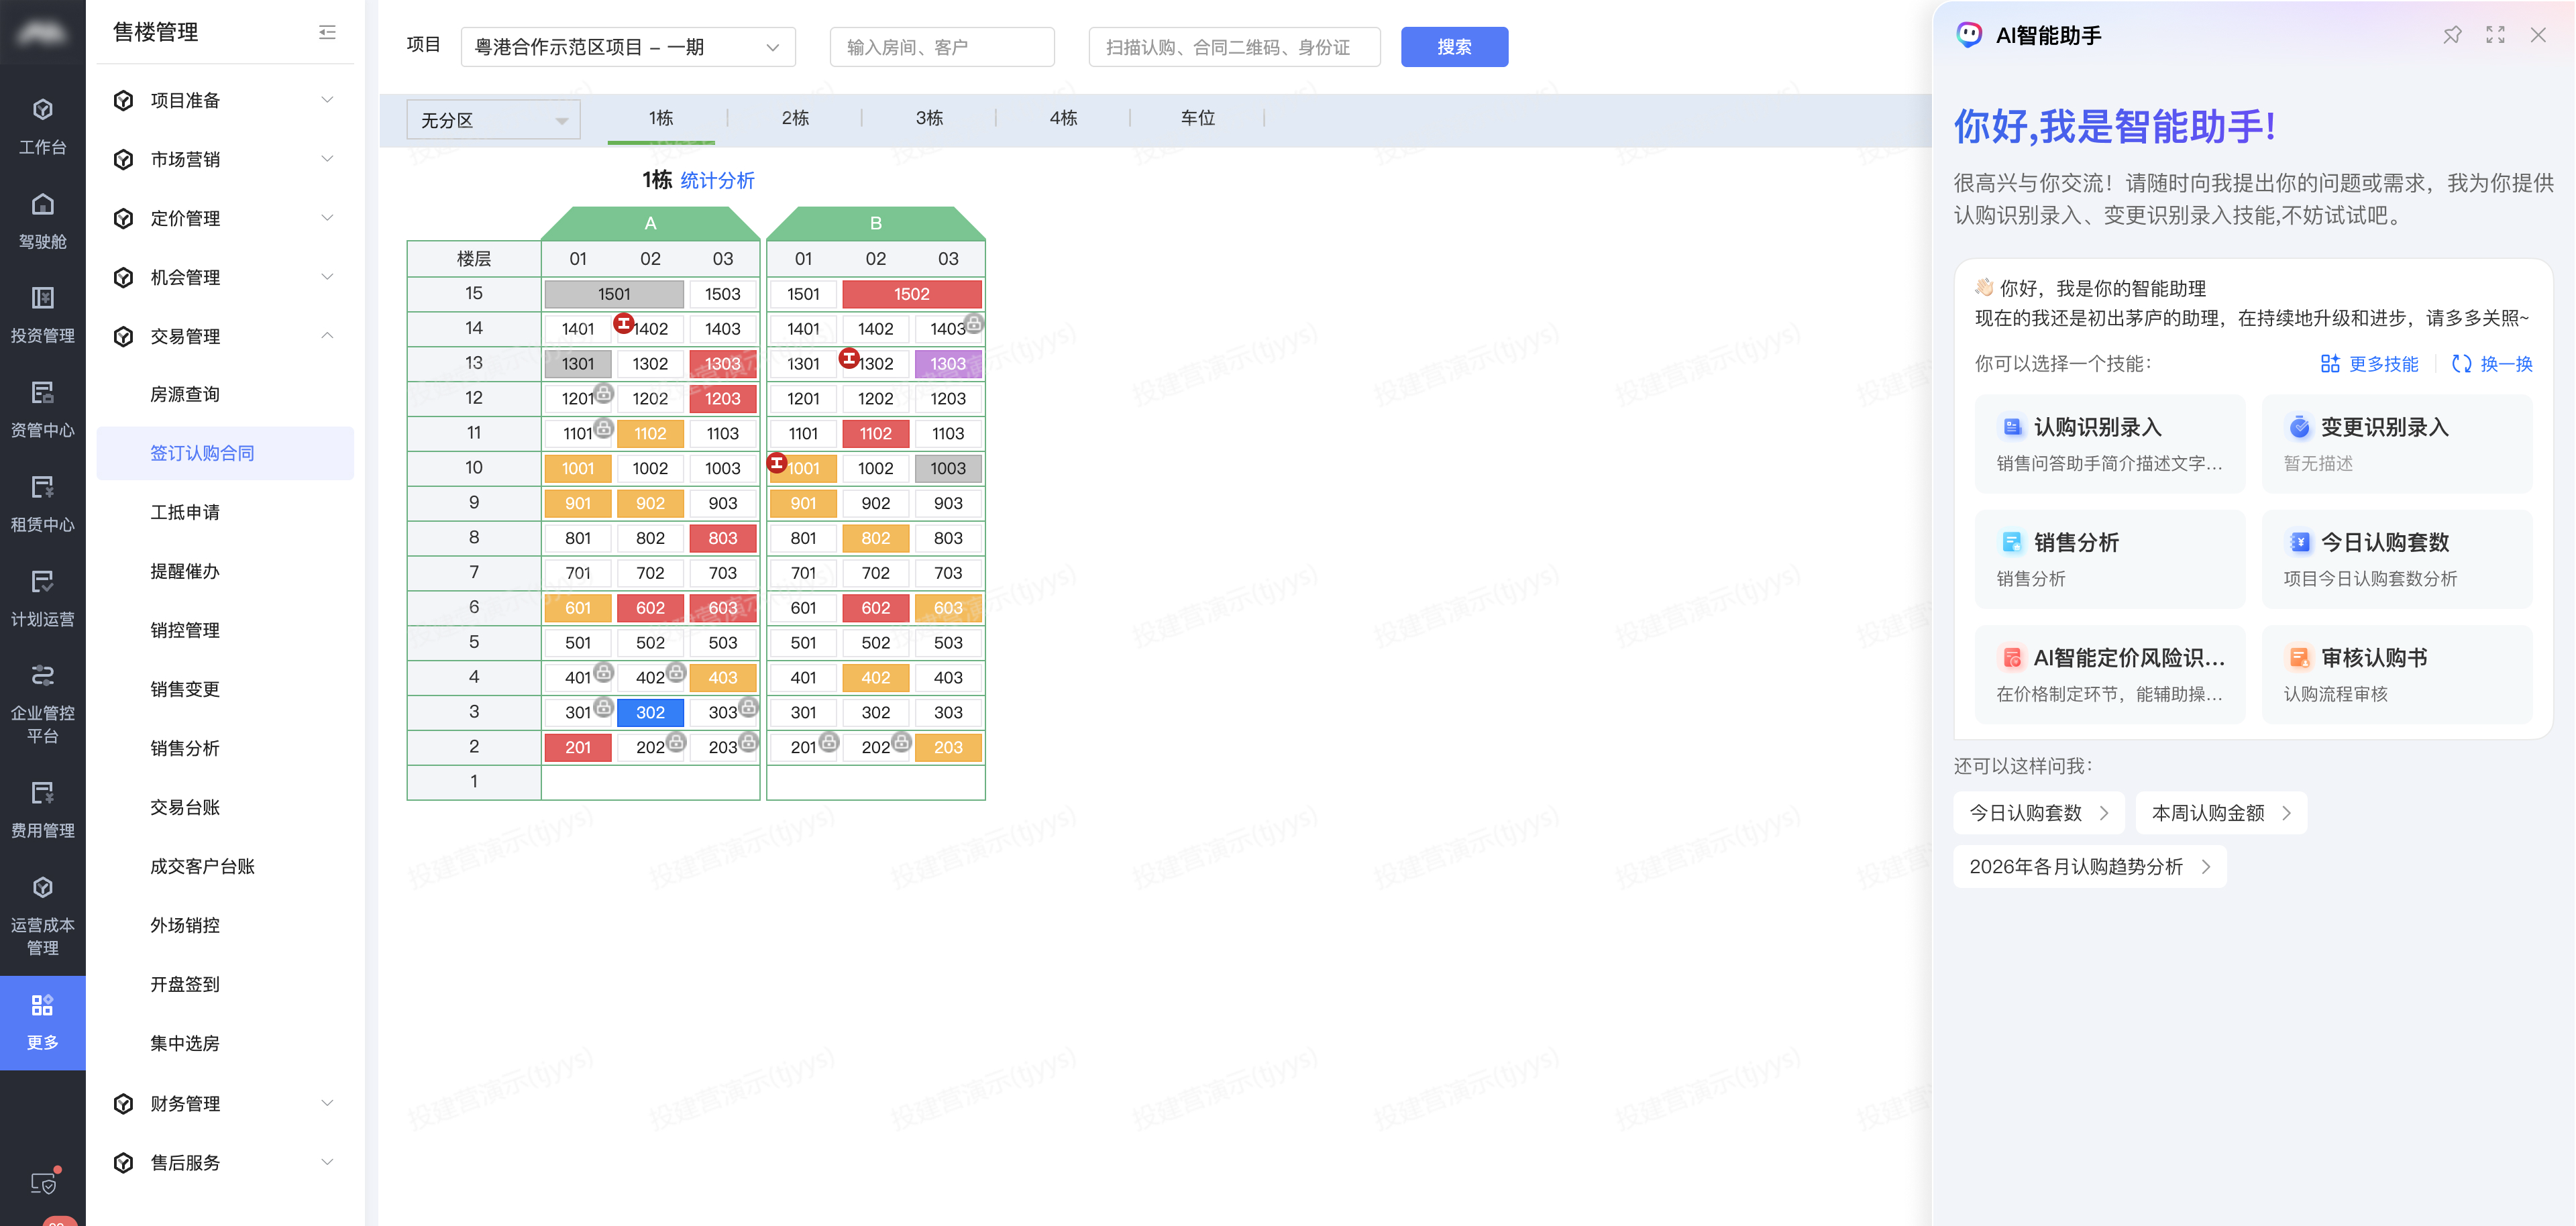Viewport: 2576px width, 1226px height.
Task: Collapse the 售楼管理 menu with fold icon
Action: 327,32
